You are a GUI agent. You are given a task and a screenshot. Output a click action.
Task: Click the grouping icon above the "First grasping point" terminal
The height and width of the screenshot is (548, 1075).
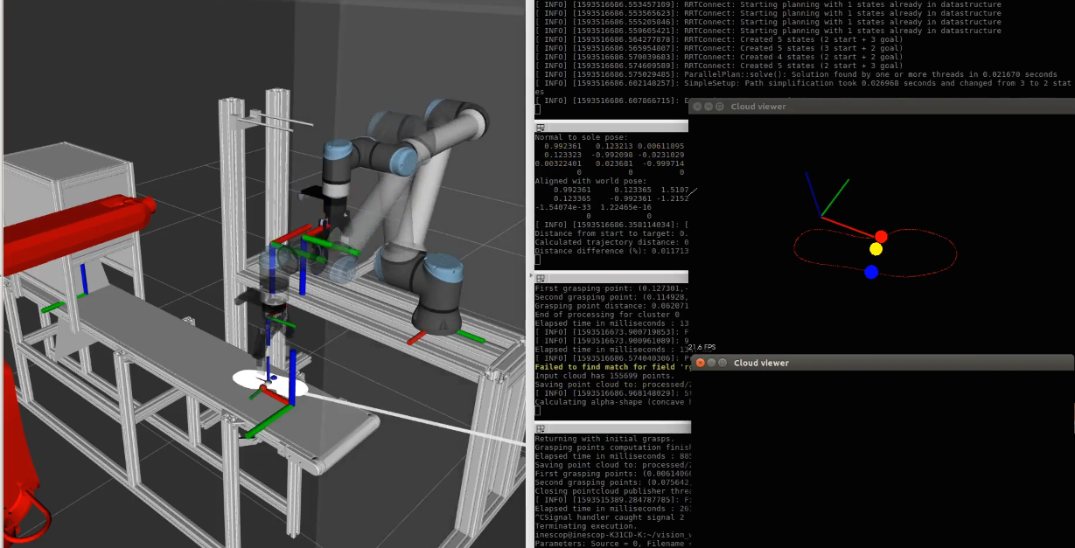point(540,277)
